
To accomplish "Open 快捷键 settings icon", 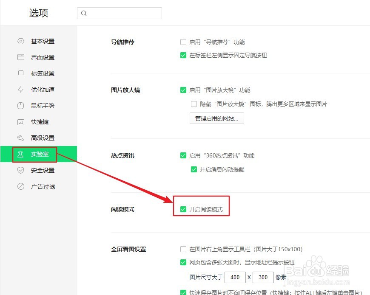I will point(20,122).
